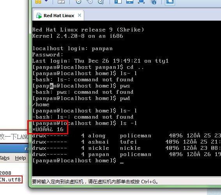
Task: Click the 'CN.utf8' text in the background window
Action: 10,179
